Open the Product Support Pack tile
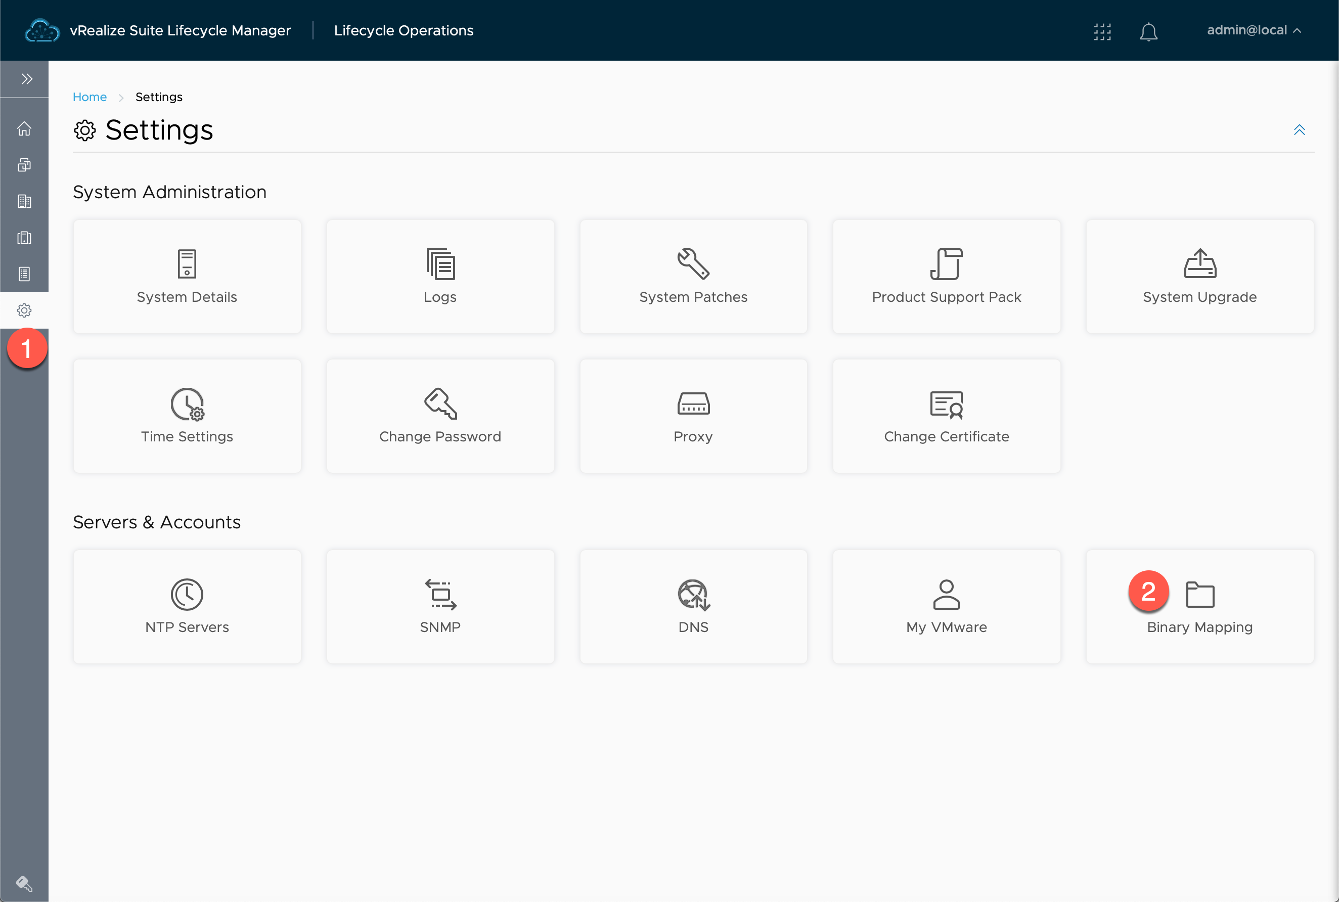Screen dimensions: 1339x902 [x=946, y=276]
